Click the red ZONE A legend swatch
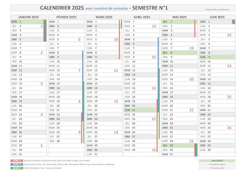The width and height of the screenshot is (246, 174). tap(17, 160)
